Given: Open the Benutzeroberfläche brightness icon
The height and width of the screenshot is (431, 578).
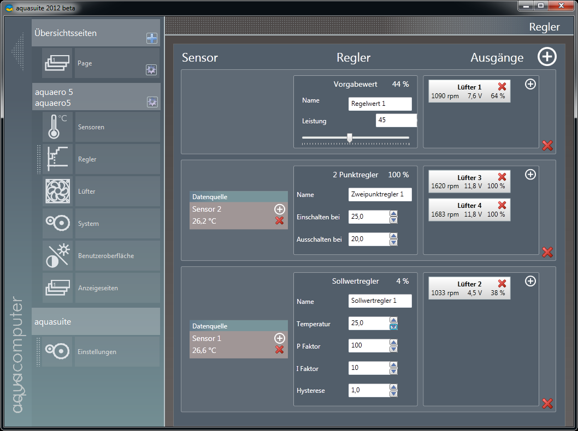Looking at the screenshot, I should tap(57, 255).
